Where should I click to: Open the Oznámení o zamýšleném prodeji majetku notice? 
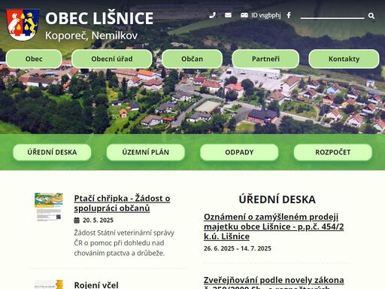pos(274,227)
